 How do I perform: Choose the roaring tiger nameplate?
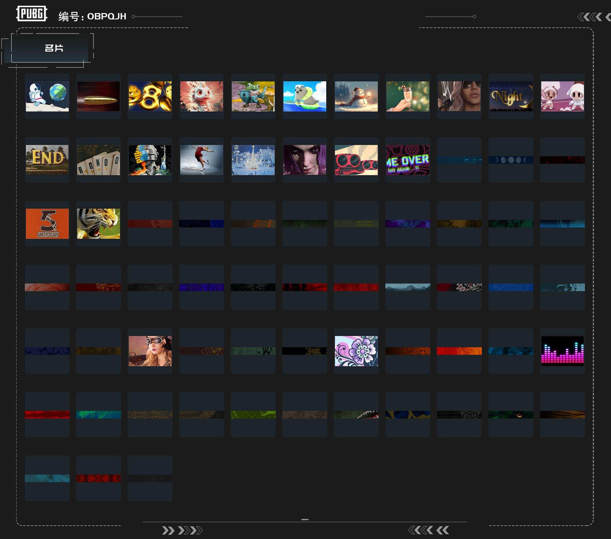coord(98,223)
